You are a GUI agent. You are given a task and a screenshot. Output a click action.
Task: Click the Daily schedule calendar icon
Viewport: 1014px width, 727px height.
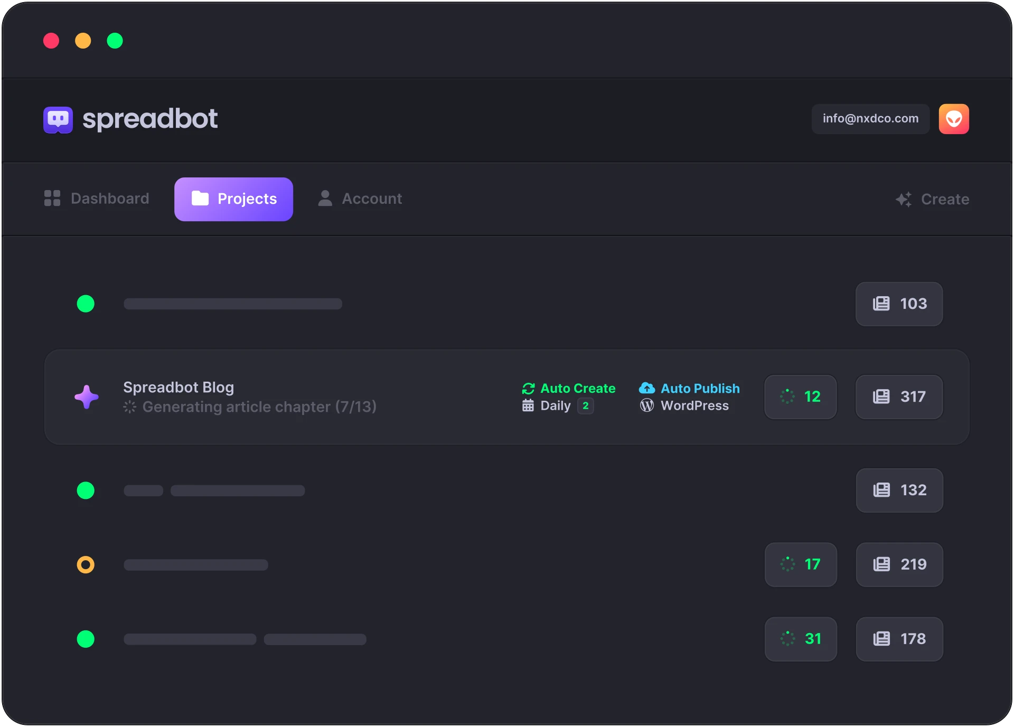coord(528,406)
